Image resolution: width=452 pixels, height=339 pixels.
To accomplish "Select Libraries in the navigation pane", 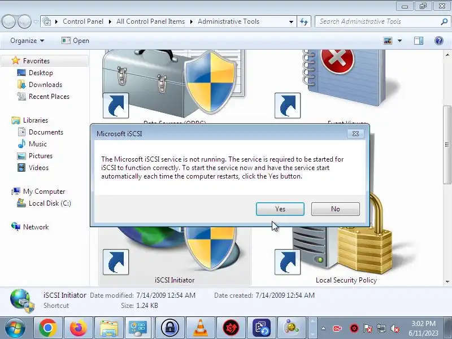I will click(x=36, y=120).
